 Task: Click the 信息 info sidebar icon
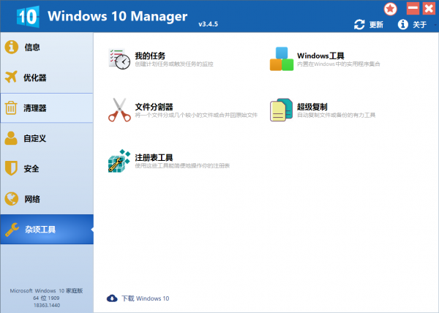[12, 47]
